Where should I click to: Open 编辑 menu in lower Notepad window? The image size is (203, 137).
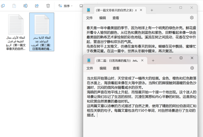coord(103,68)
